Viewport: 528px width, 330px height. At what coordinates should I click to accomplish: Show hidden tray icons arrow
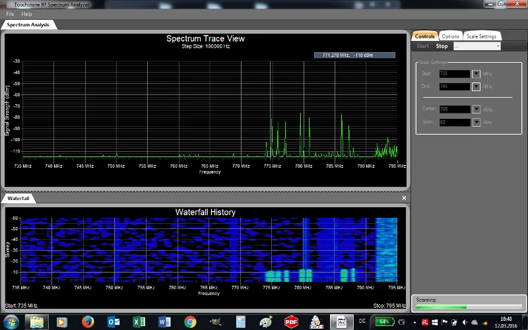click(414, 322)
